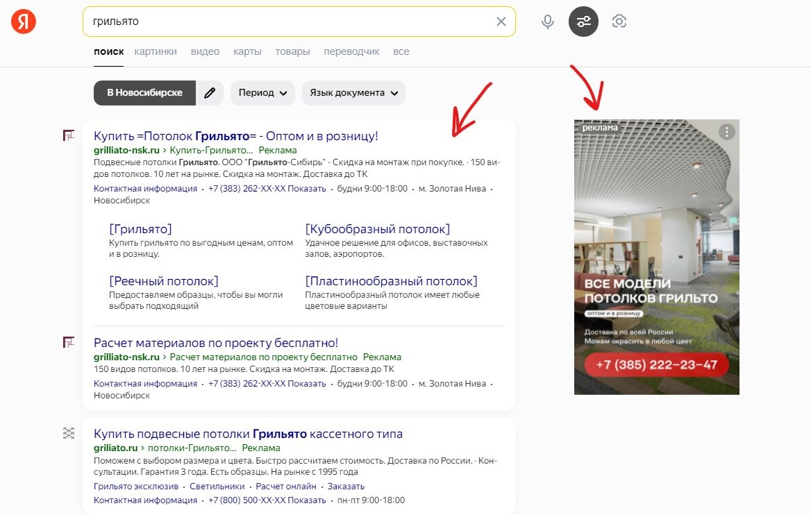
Task: Click favicon beside Купить Потолок Грильято result
Action: point(69,135)
